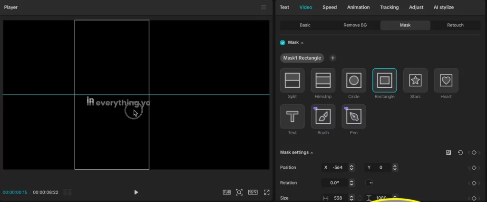The height and width of the screenshot is (202, 487).
Task: Reset the mask settings
Action: tap(460, 152)
